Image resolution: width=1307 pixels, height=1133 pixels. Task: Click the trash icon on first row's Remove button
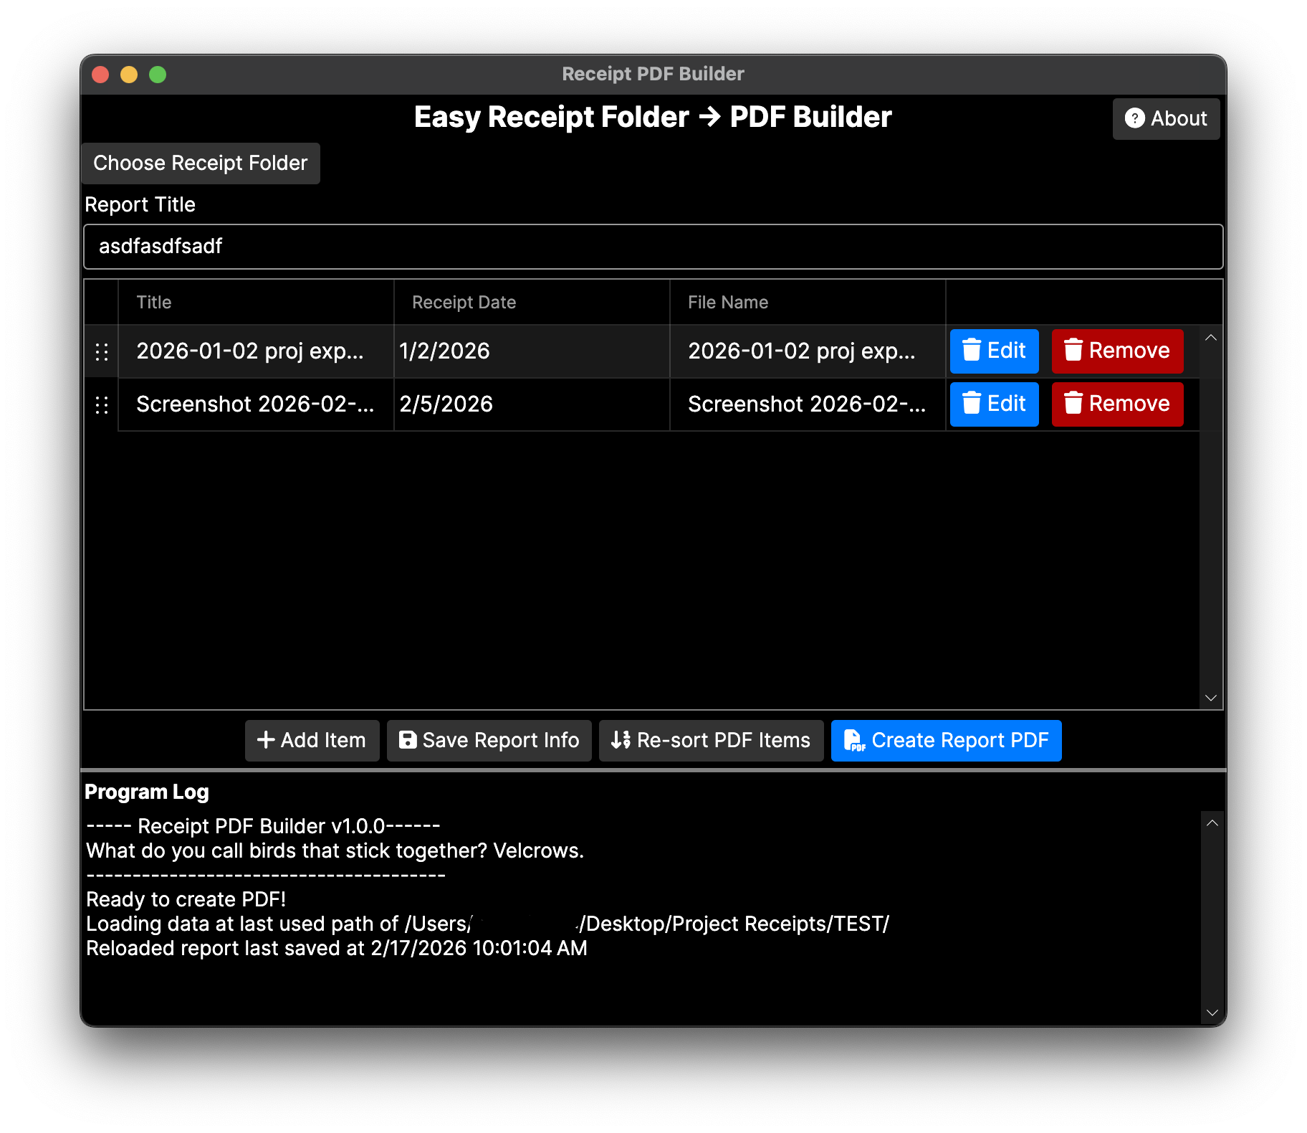[1073, 351]
